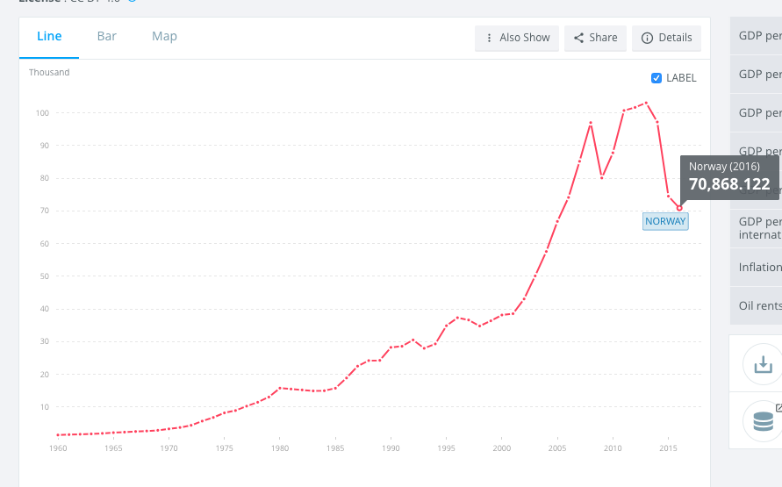Click the first GDP per indicator link
This screenshot has width=782, height=487.
[760, 36]
